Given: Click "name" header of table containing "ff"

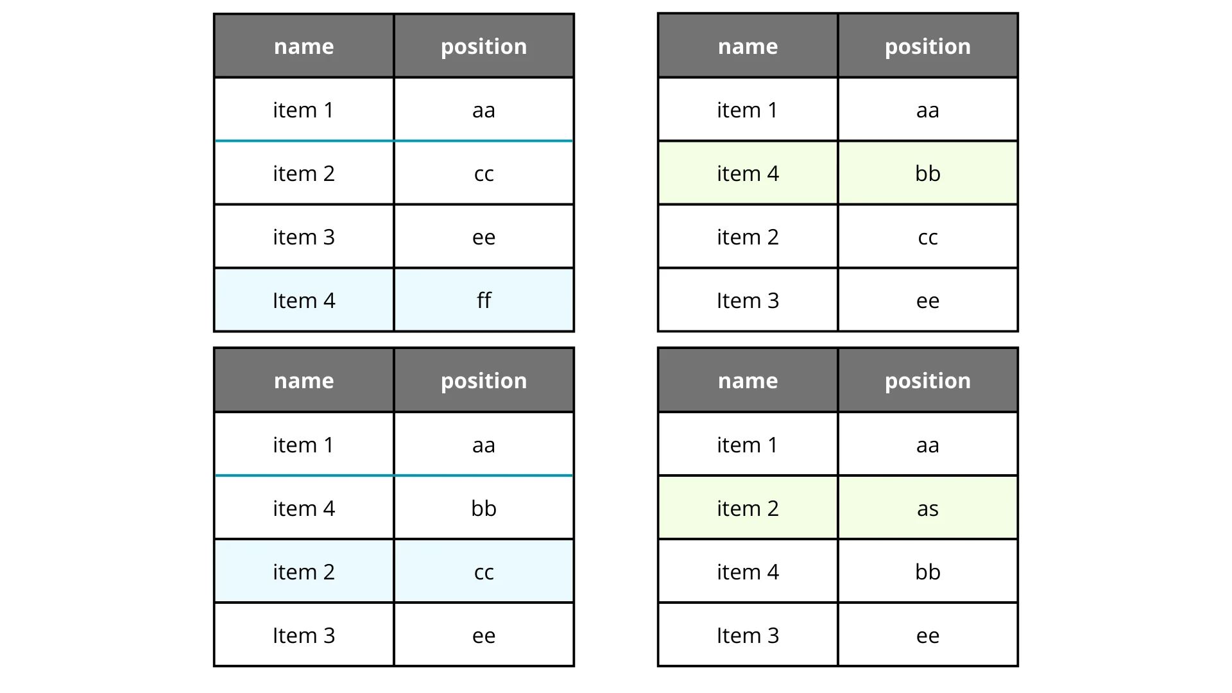Looking at the screenshot, I should point(304,46).
